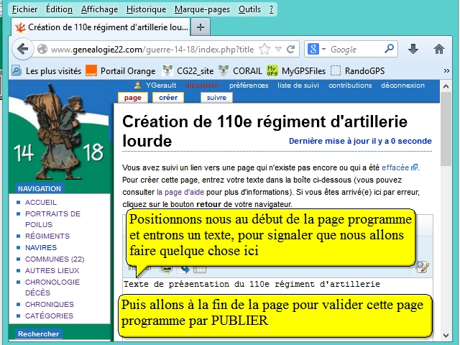Screen dimensions: 460x345
Task: Open CHRONIQUES navigation link
Action: (x=50, y=305)
